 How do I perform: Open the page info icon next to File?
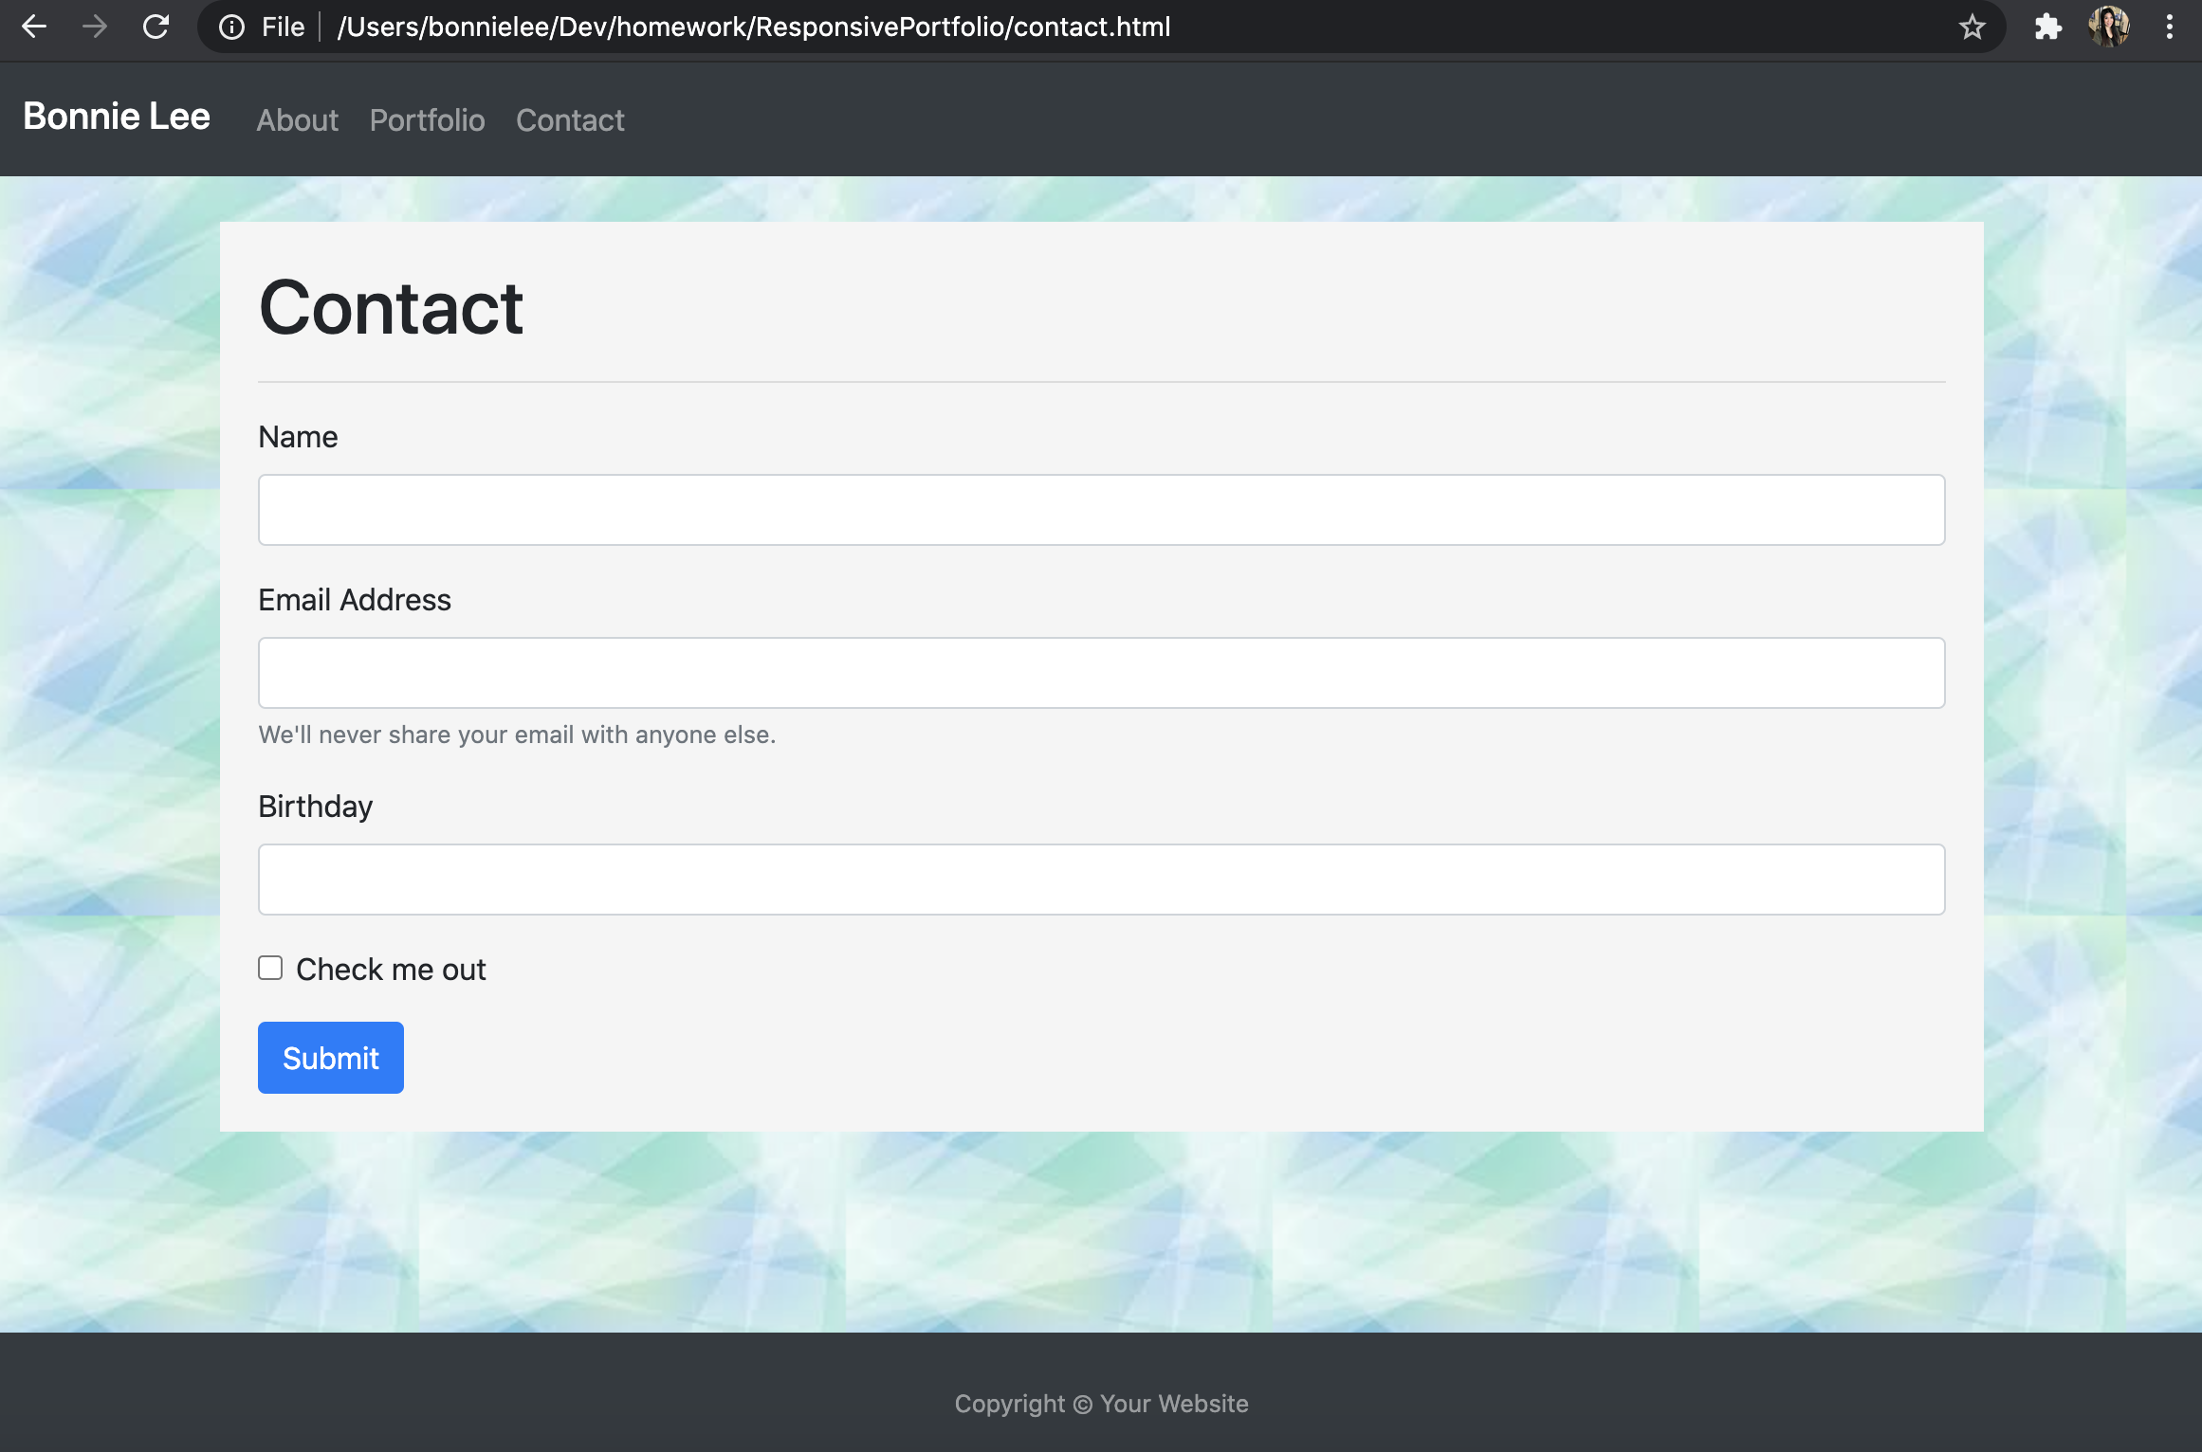230,27
